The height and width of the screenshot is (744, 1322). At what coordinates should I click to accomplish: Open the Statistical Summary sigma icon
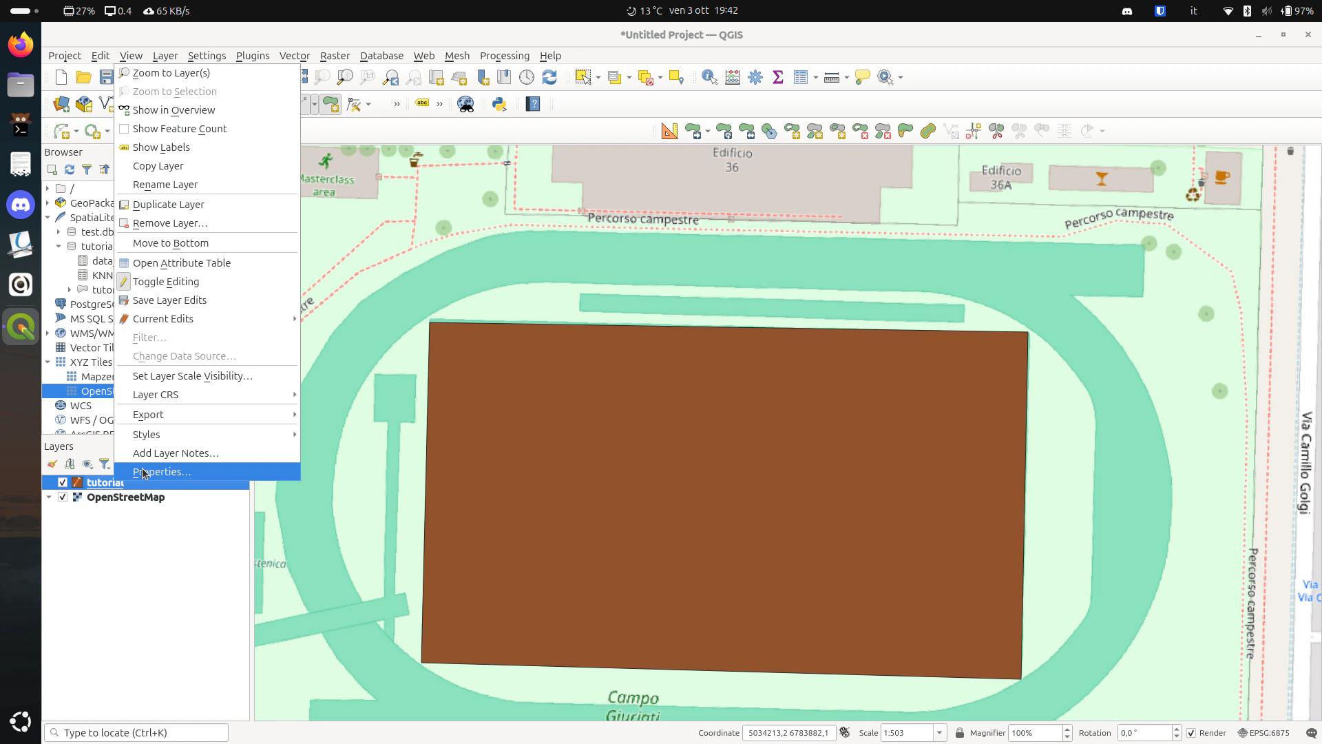point(778,77)
